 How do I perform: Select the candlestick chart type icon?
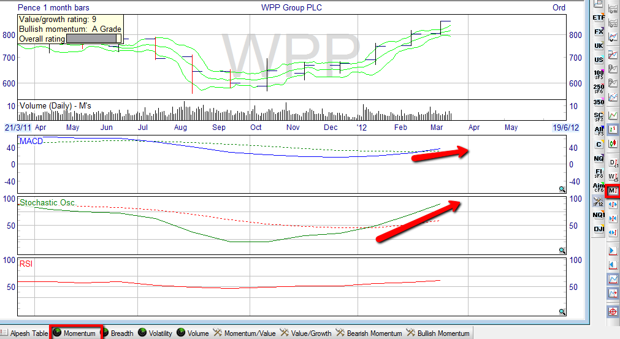(x=613, y=143)
